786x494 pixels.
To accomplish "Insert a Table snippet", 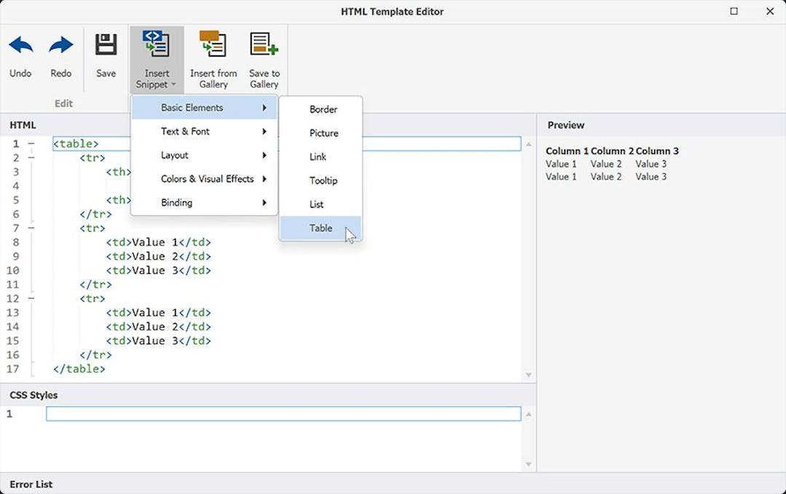I will [320, 227].
